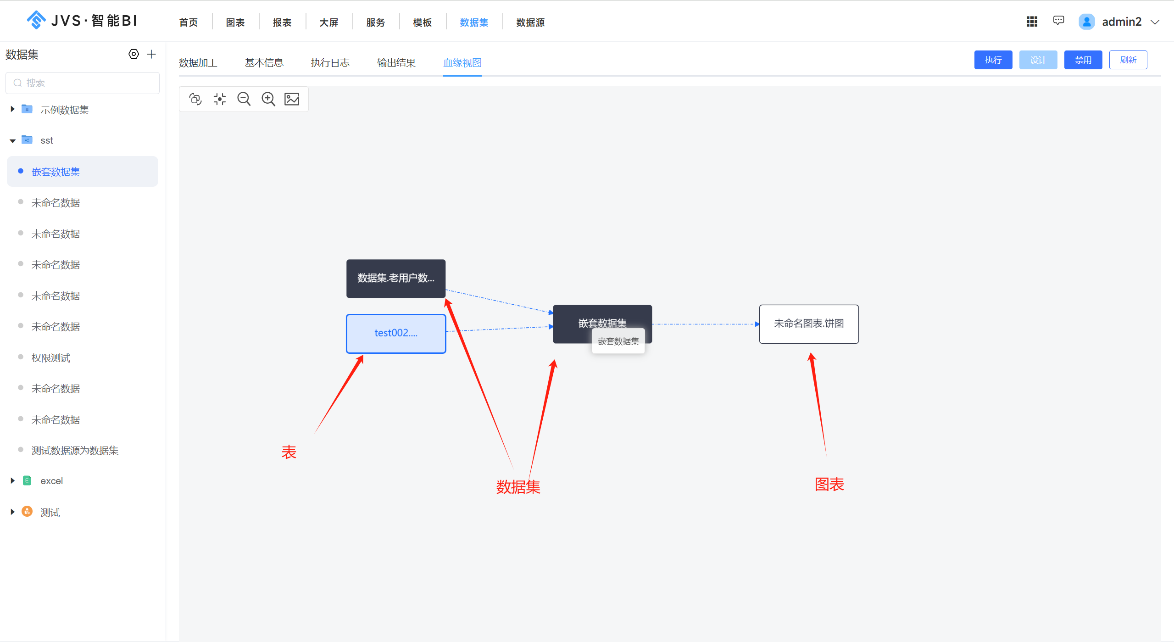Screen dimensions: 1174x642
Task: Select 权限测试 dataset
Action: (51, 357)
